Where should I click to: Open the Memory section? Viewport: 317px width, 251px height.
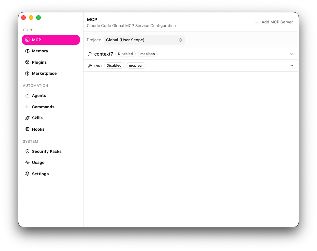(51, 51)
